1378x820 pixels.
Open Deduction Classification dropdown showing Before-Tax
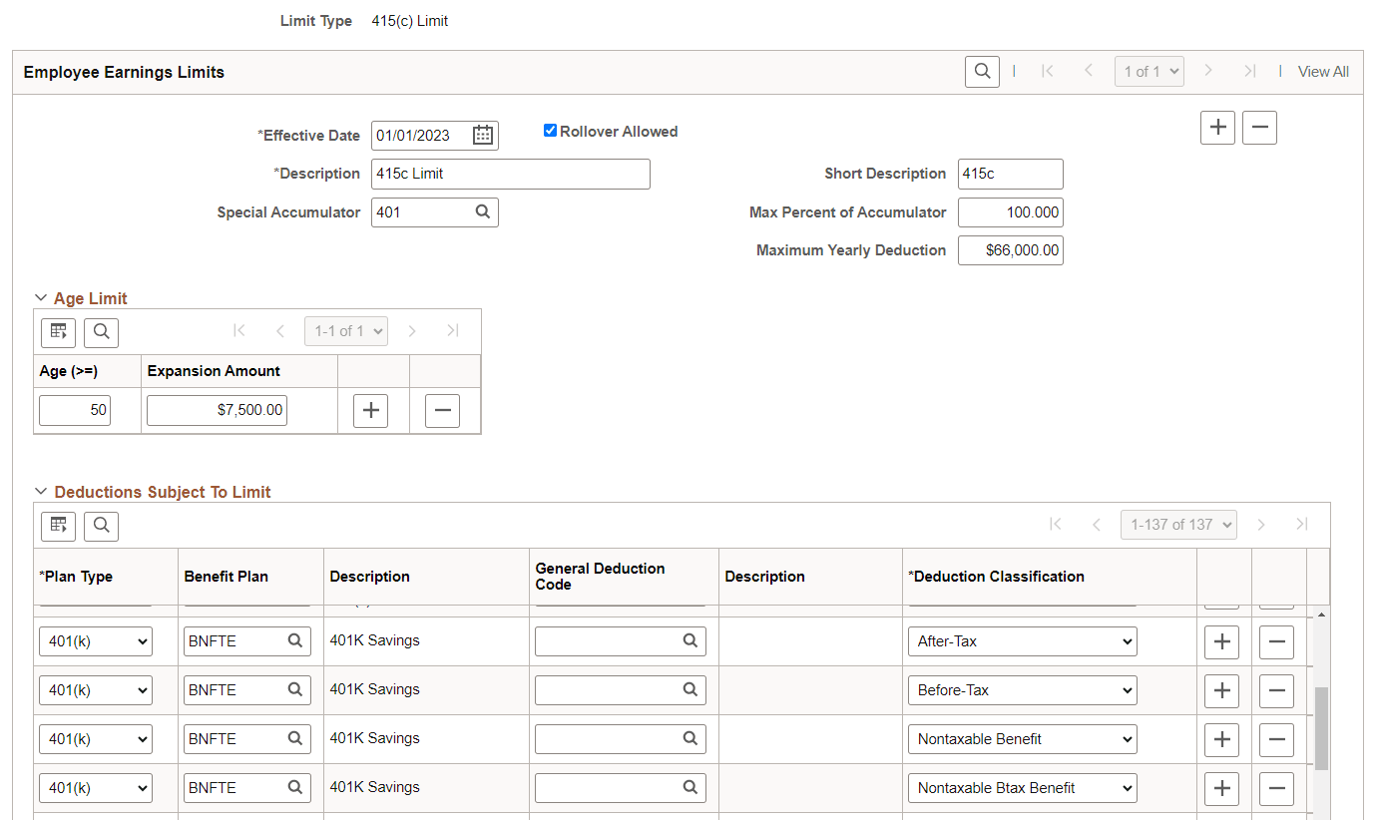(x=1022, y=690)
